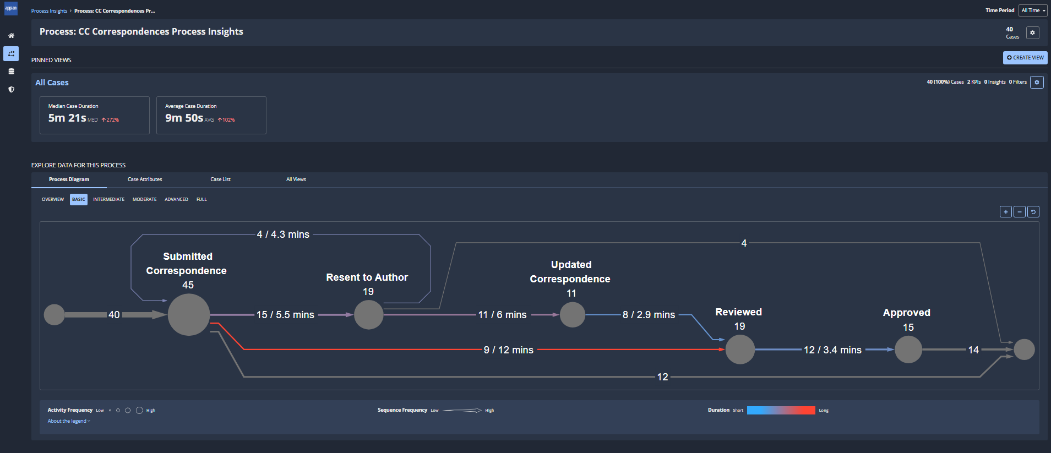This screenshot has height=453, width=1051.
Task: Set diagram detail level to Intermediate
Action: click(108, 199)
